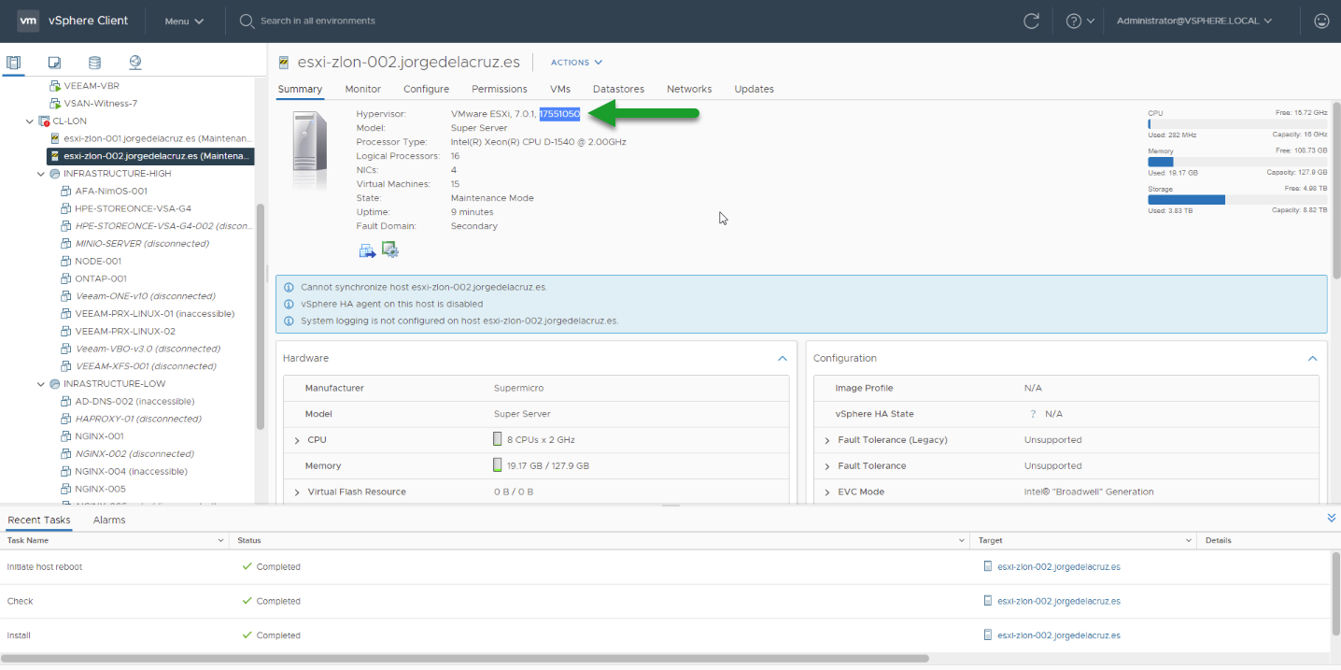Click the Memory usage bar
The image size is (1341, 670).
(1237, 161)
